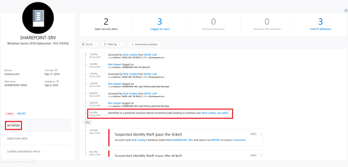Click the OPEN status badge on Aug 15 alert
The width and height of the screenshot is (348, 167).
pos(253,134)
